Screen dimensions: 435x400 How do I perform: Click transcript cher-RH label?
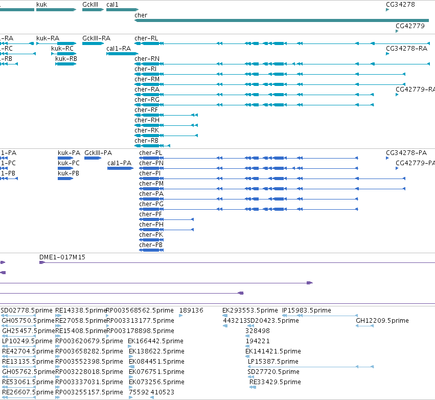tap(147, 120)
